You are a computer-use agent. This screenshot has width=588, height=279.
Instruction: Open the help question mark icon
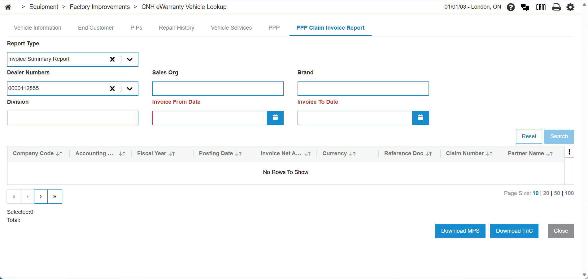[x=511, y=7]
